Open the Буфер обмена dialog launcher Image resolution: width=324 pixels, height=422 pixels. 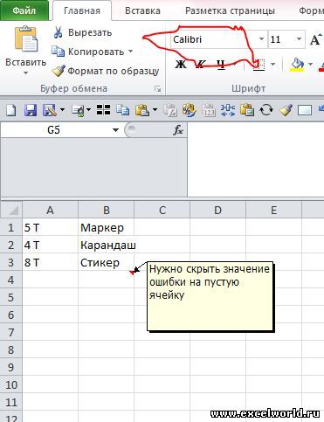(158, 88)
